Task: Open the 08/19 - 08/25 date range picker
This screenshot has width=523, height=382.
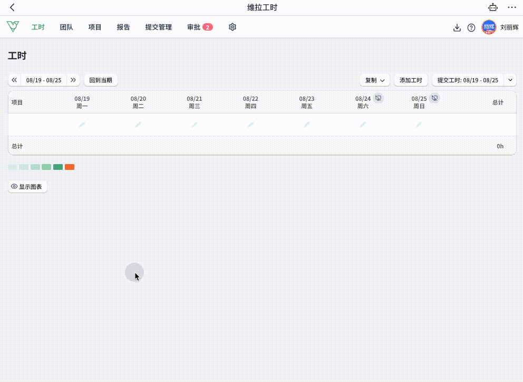Action: tap(44, 80)
